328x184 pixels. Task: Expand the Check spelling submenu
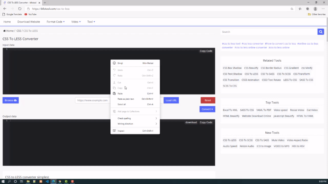click(135, 118)
